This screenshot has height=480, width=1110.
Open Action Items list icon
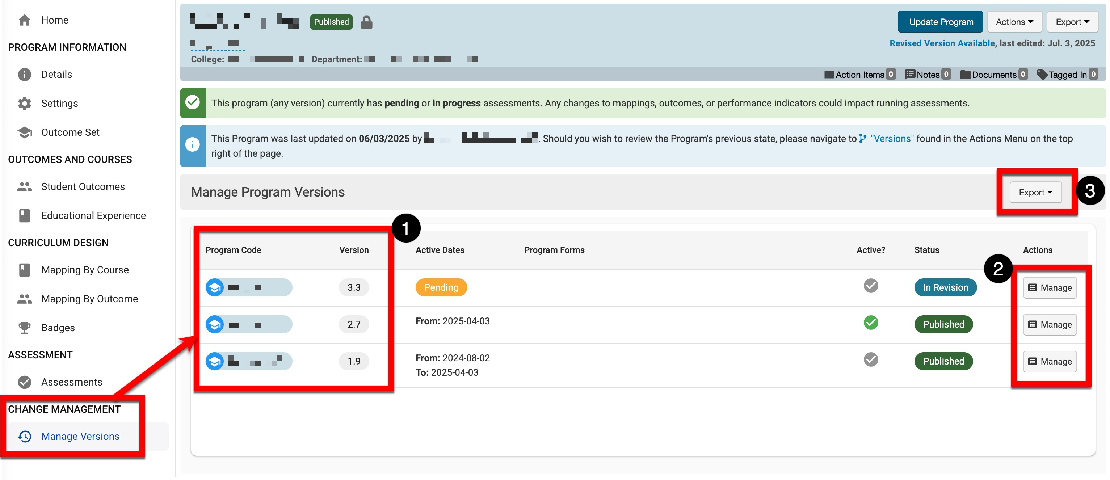(829, 75)
